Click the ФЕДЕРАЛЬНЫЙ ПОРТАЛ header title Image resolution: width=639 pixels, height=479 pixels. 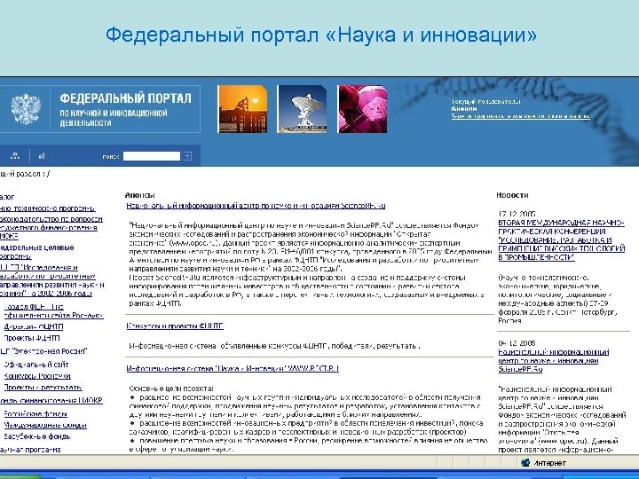(x=125, y=98)
